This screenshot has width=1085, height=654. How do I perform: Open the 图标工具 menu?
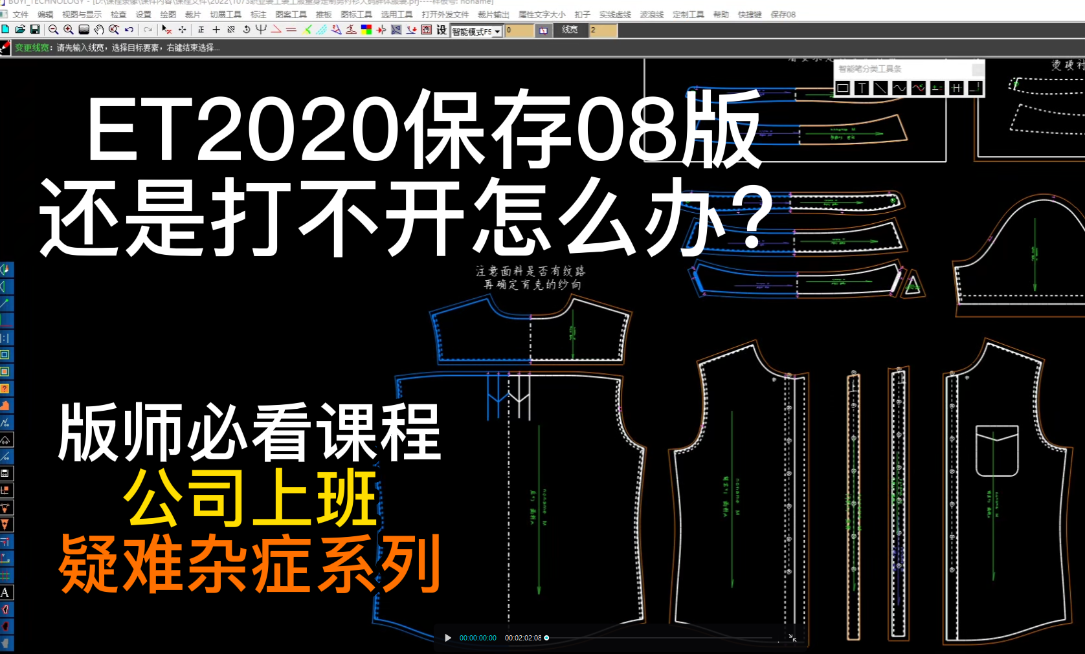[357, 14]
